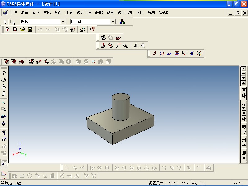Jump to last catalog tab arrow
Screen dimensions: 248x186
click(244, 83)
